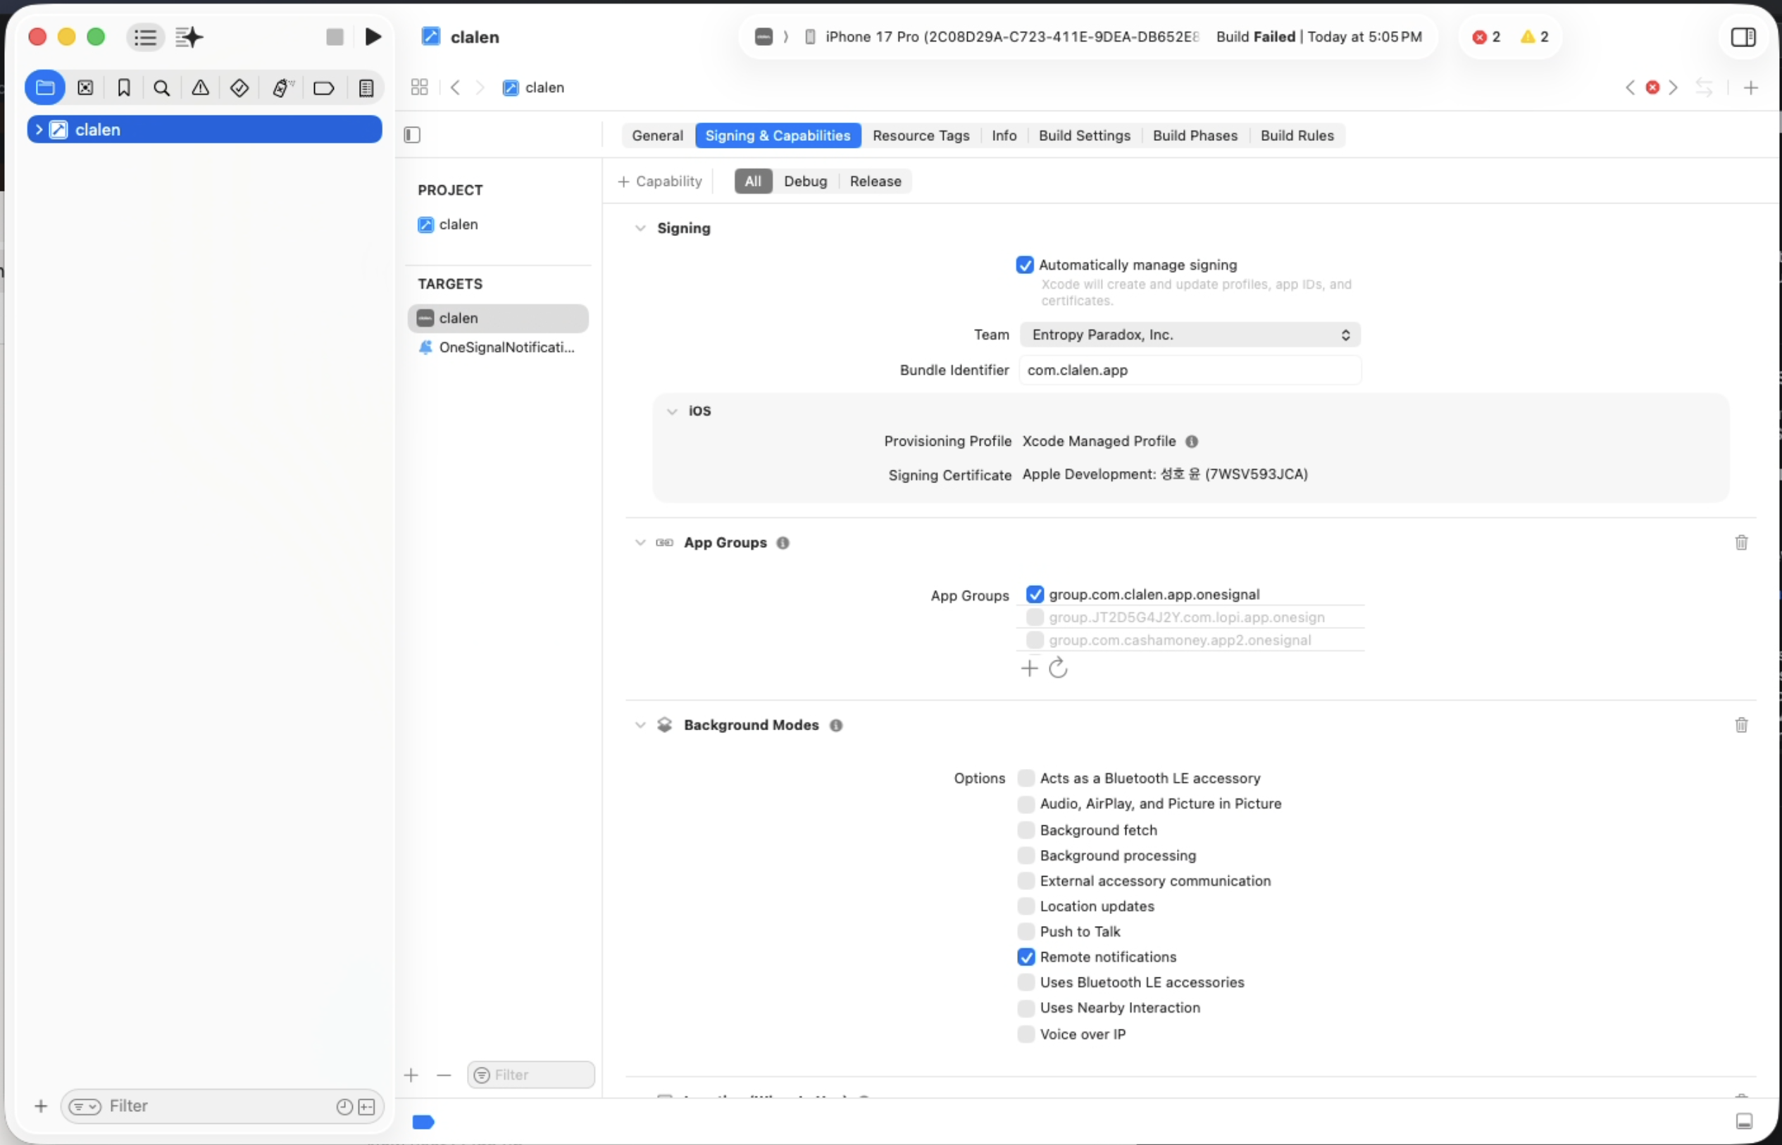Screen dimensions: 1782x1145
Task: Toggle the inspector panel on the right
Action: pyautogui.click(x=1743, y=37)
